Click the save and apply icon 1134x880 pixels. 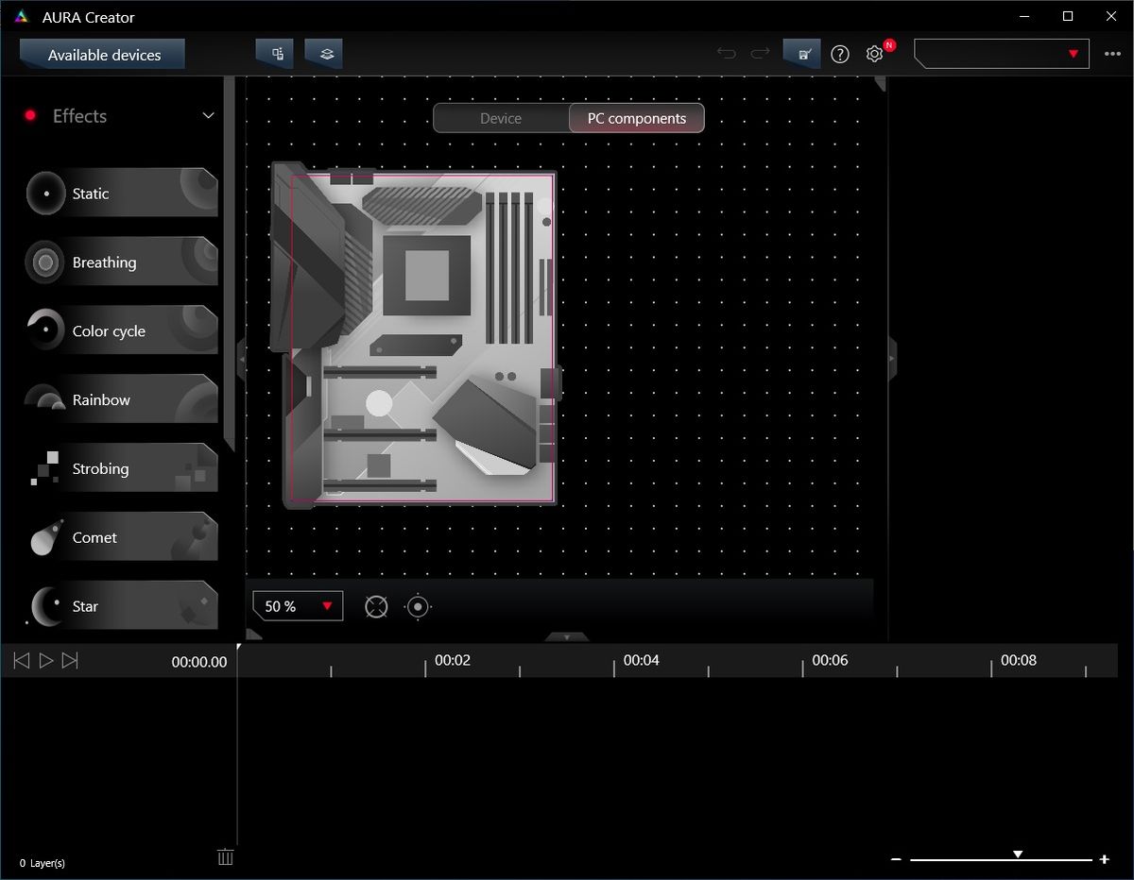click(801, 54)
